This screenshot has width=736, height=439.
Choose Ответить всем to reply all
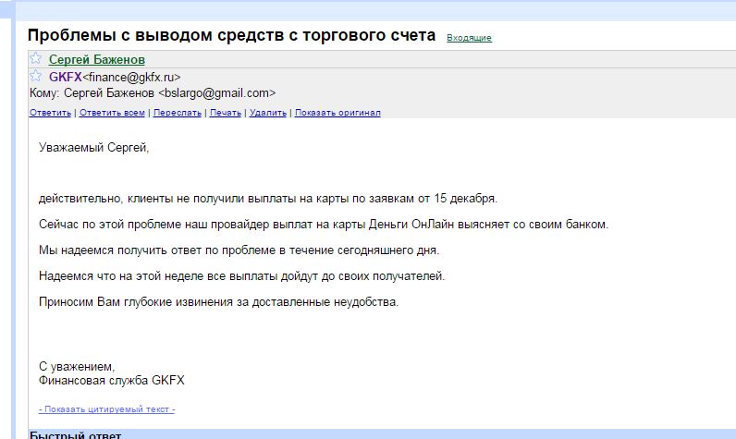(x=112, y=113)
